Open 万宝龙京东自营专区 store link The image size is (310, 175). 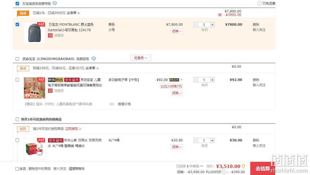(37, 3)
